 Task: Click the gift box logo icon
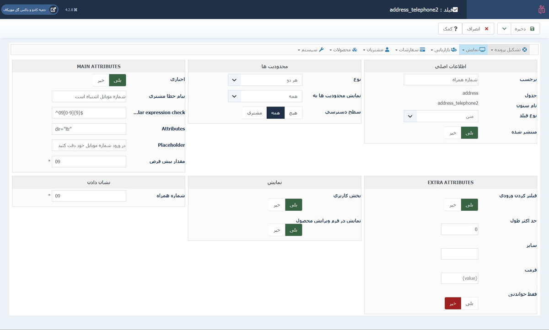click(541, 10)
